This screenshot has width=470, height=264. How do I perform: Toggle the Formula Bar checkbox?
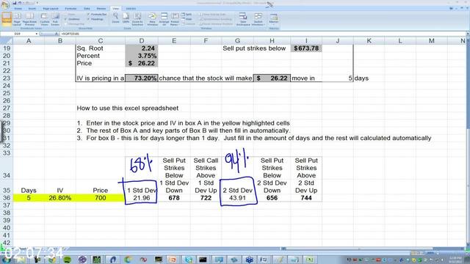97,15
